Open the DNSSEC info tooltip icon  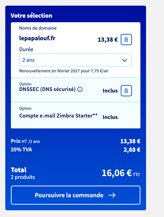80,89
